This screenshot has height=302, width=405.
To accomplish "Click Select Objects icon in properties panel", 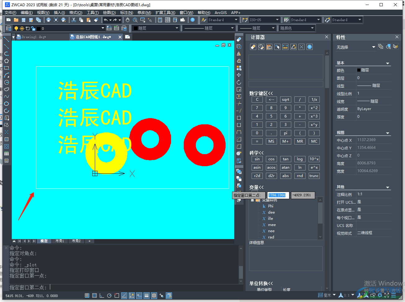I will click(x=388, y=47).
